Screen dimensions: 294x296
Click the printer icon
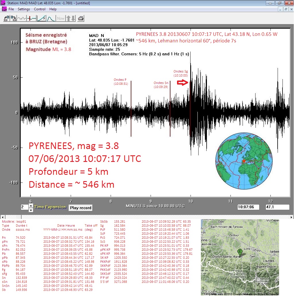pyautogui.click(x=81, y=18)
